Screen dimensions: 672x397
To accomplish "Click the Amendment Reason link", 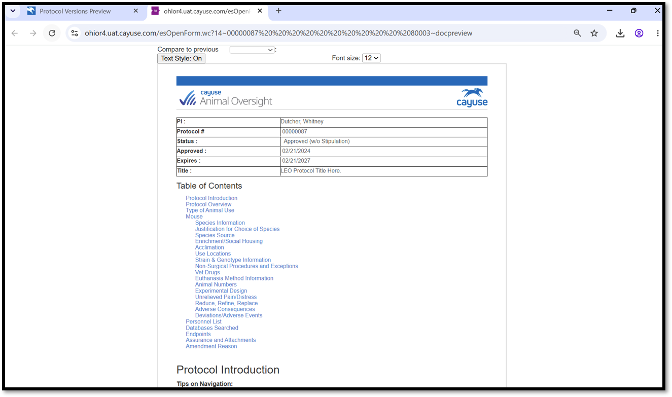I will coord(211,346).
